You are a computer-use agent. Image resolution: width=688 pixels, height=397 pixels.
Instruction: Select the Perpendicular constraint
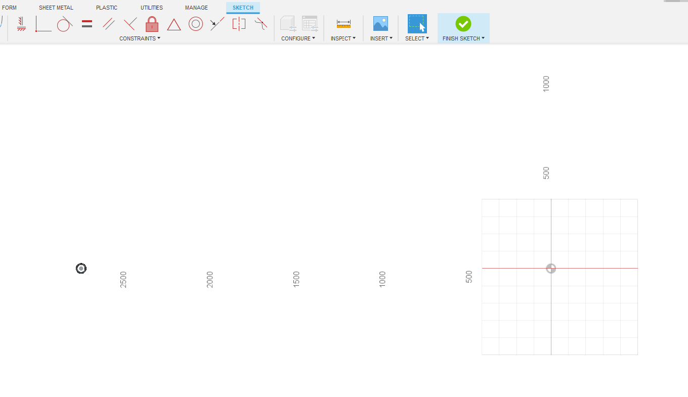coord(130,23)
